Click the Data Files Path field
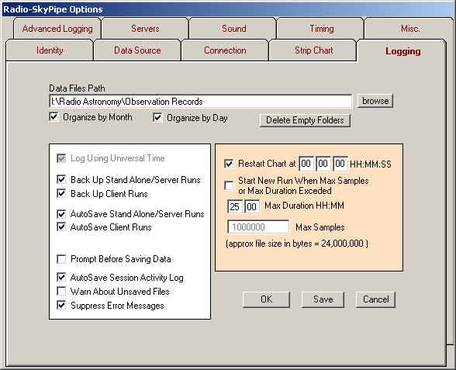Screen dimensions: 456x370 (x=201, y=101)
